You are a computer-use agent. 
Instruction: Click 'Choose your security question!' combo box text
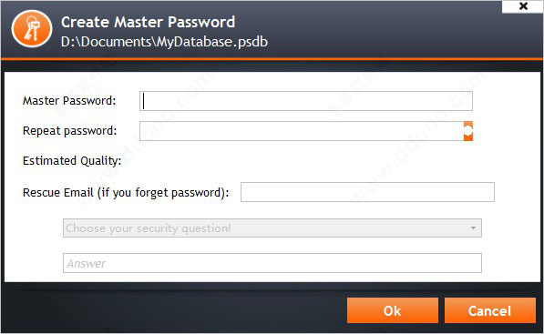(x=149, y=228)
